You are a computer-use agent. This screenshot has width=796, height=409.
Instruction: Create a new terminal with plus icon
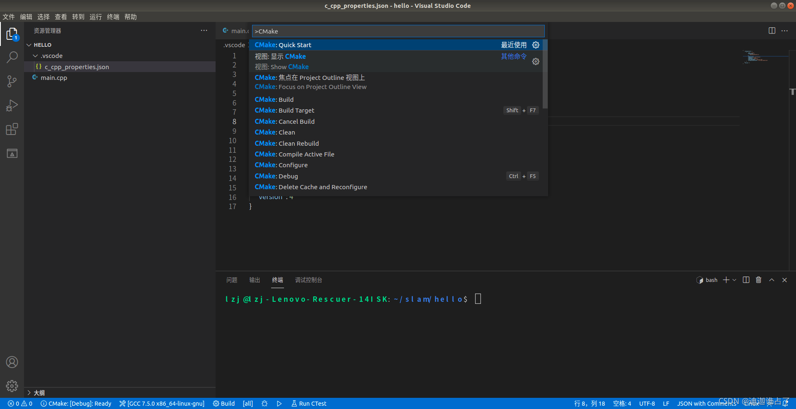pos(726,280)
